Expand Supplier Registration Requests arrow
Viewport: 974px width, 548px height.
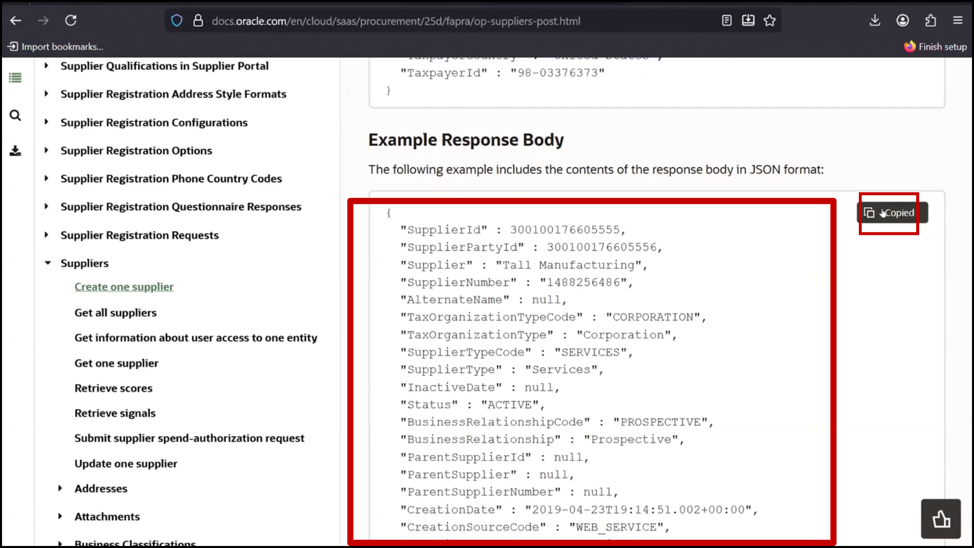tap(46, 235)
